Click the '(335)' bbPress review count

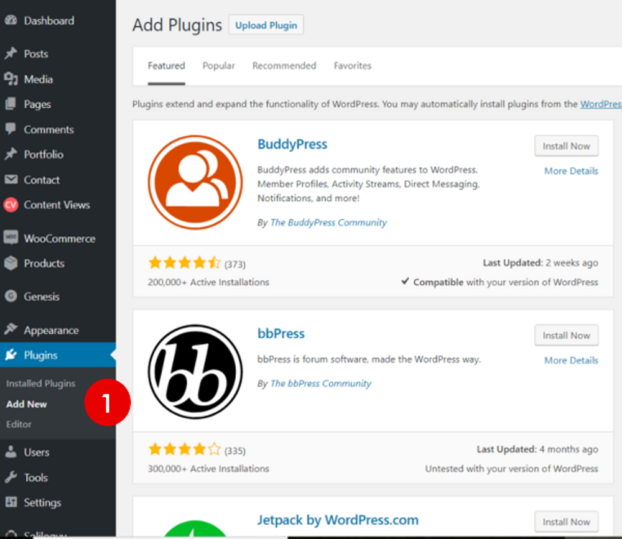pyautogui.click(x=235, y=451)
